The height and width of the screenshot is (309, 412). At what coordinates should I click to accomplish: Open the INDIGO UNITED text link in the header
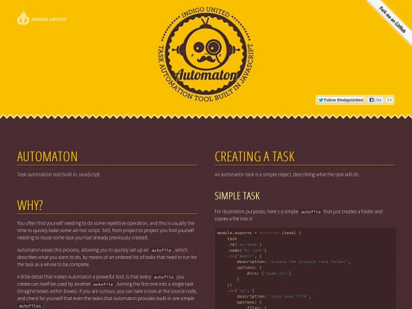click(49, 19)
